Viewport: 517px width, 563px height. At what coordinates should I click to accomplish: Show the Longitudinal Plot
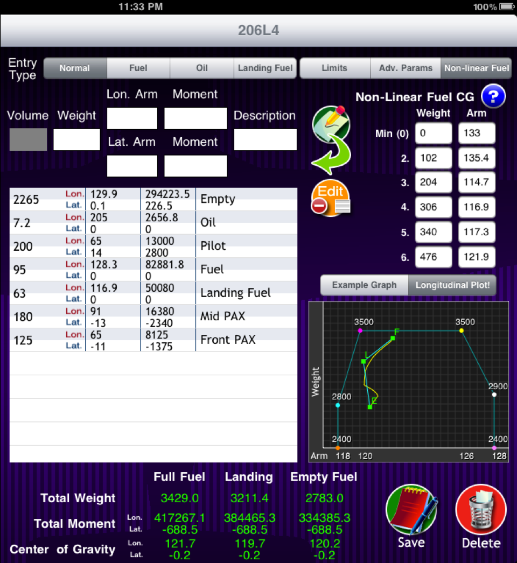[452, 285]
